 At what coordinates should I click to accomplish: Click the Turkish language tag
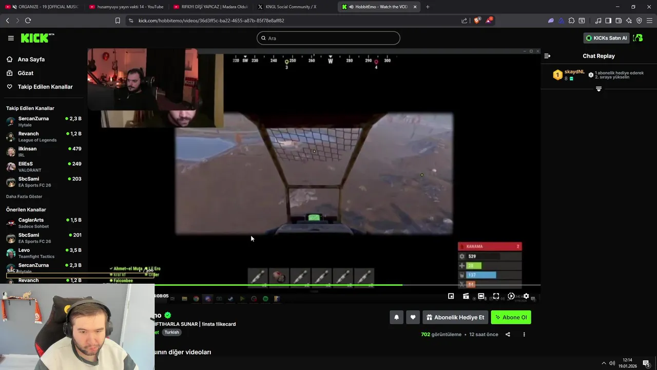coord(171,332)
